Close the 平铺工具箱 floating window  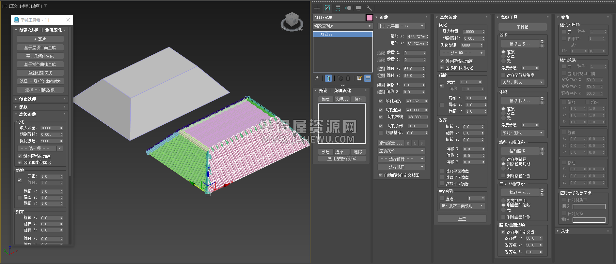68,20
